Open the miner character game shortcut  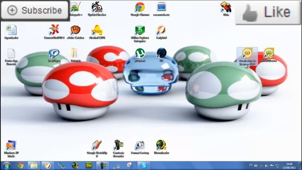tap(226, 8)
